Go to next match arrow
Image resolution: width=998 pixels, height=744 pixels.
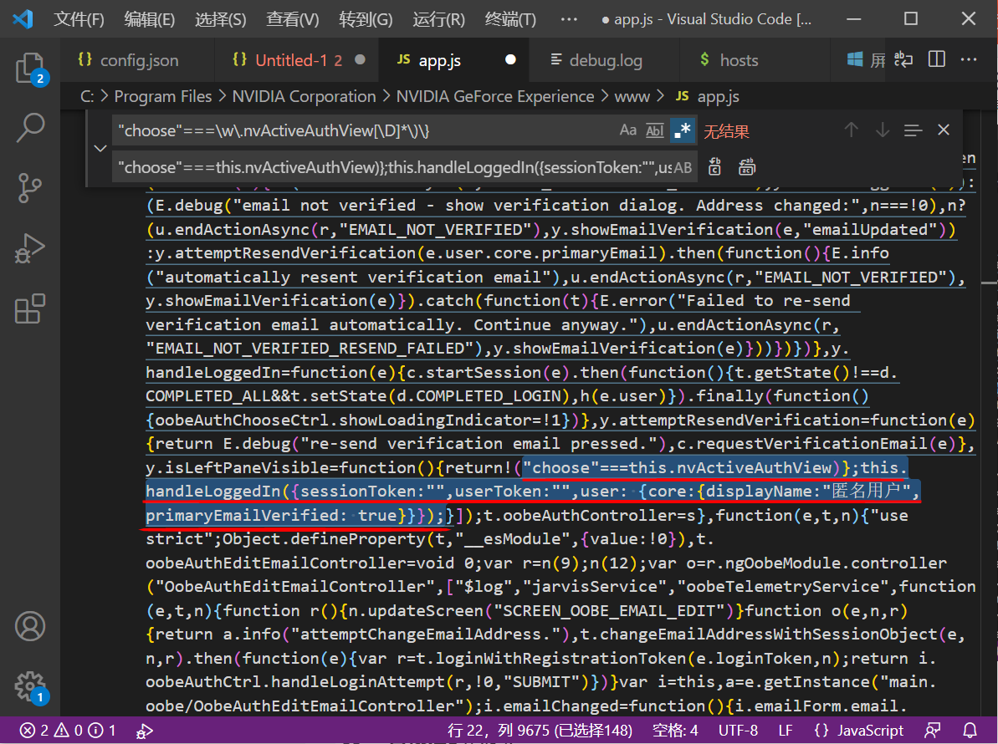pyautogui.click(x=883, y=130)
